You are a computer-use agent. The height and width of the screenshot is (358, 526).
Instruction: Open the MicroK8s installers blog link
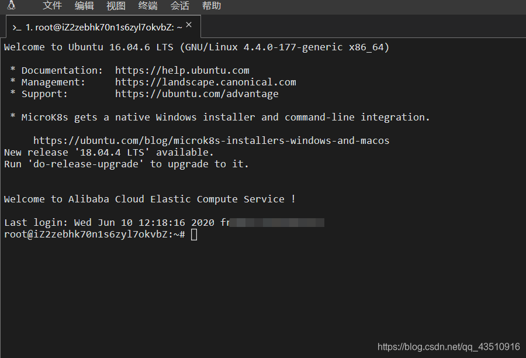[211, 140]
